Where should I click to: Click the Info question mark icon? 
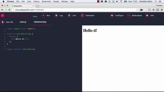click(x=147, y=15)
